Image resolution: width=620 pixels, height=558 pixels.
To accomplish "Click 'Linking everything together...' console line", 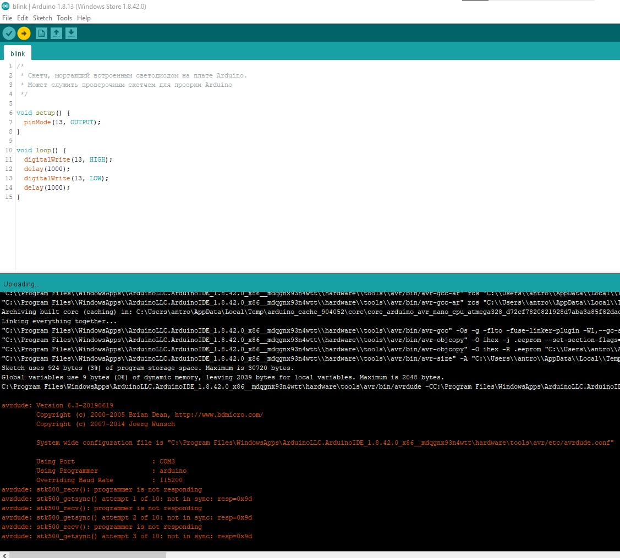I will (59, 321).
